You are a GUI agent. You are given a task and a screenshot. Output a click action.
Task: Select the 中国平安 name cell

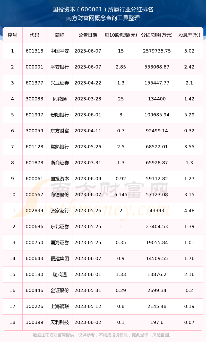(60, 51)
